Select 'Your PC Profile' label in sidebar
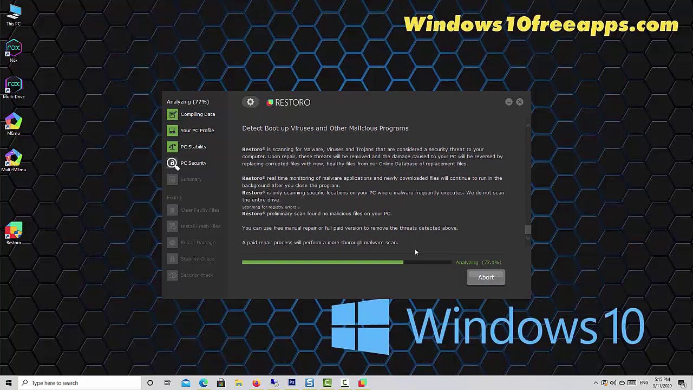 pos(197,131)
